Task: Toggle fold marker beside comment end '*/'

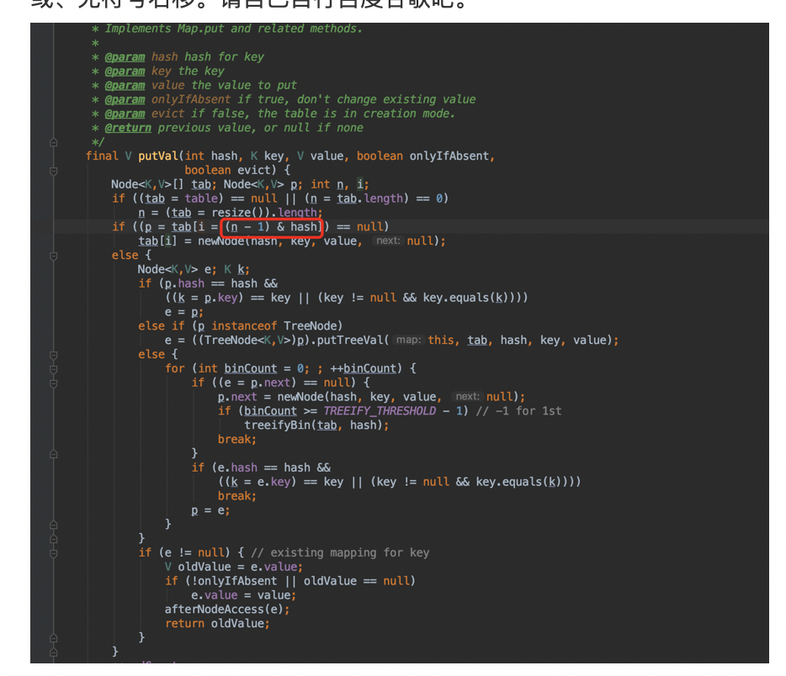Action: coord(54,143)
